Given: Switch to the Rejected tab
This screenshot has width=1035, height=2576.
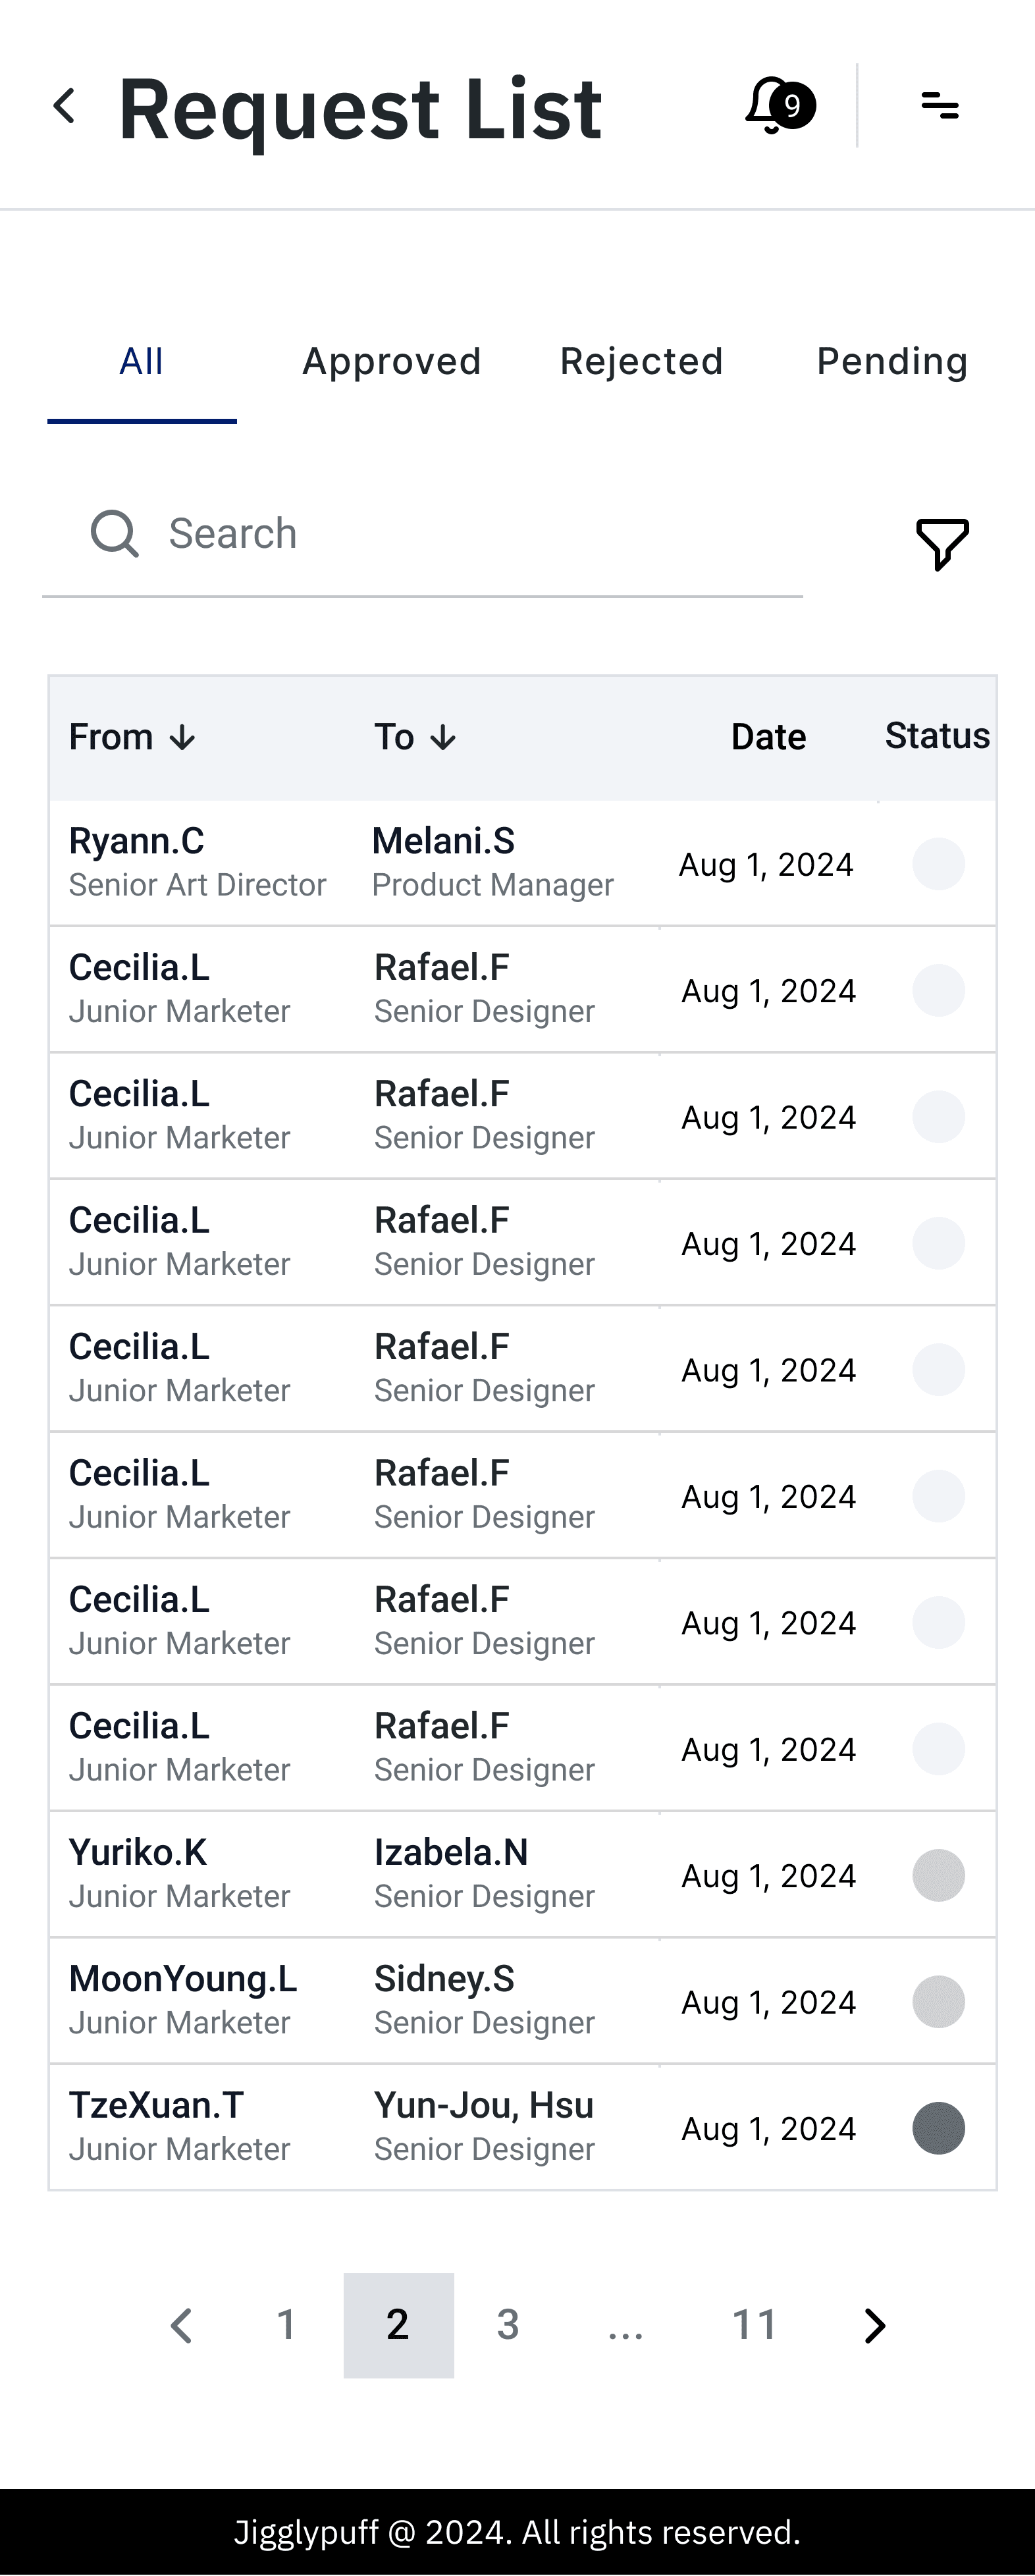Looking at the screenshot, I should tap(641, 362).
